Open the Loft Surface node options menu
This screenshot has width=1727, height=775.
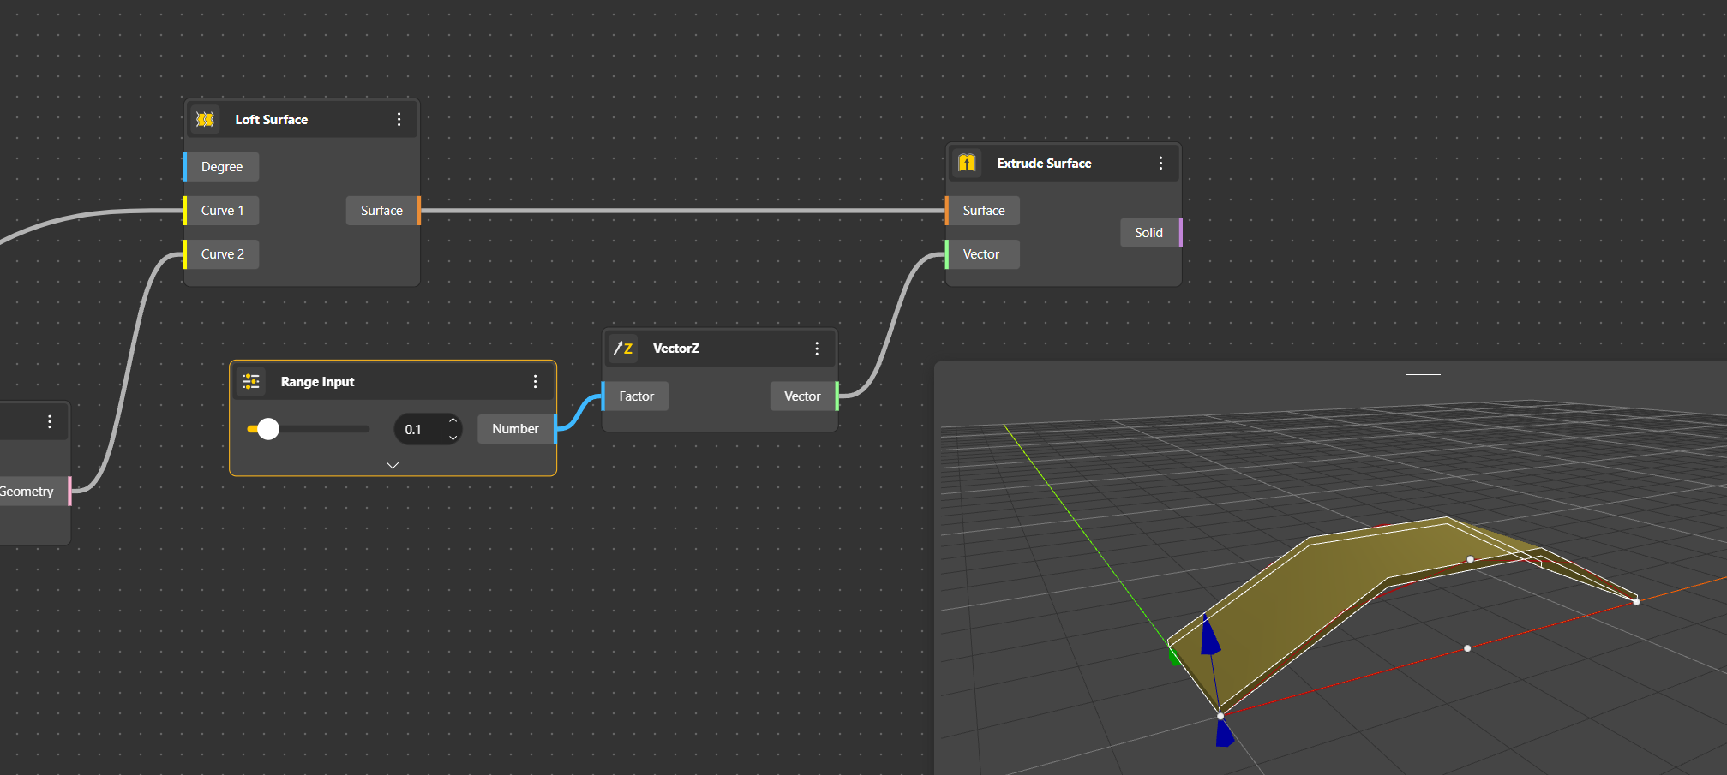click(x=399, y=119)
